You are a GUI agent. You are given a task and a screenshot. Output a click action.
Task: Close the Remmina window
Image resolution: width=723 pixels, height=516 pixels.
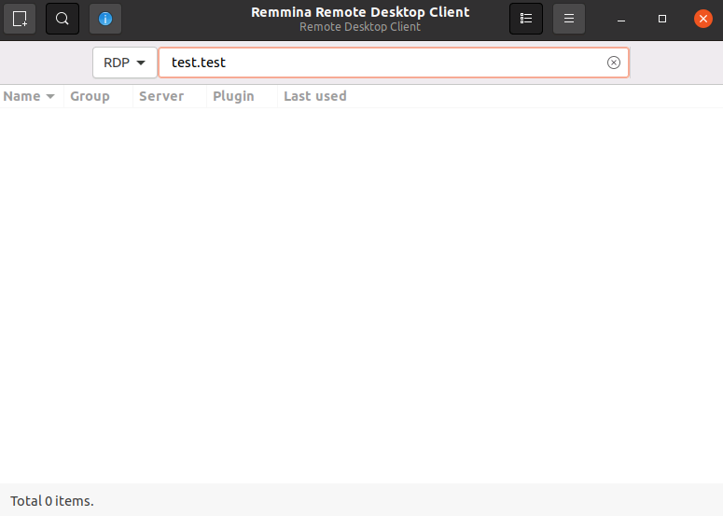pyautogui.click(x=702, y=19)
